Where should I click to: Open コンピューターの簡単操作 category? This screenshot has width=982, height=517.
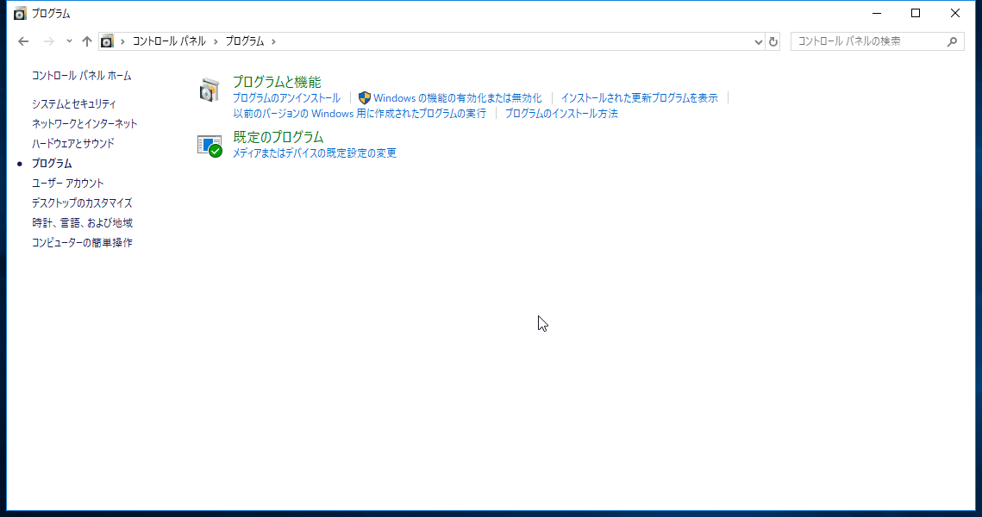click(82, 243)
